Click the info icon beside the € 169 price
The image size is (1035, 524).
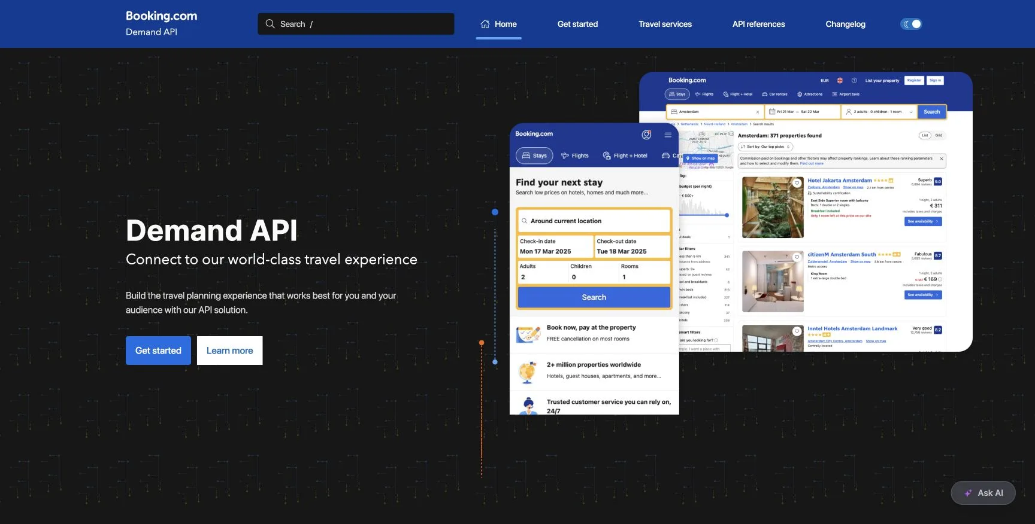(x=940, y=279)
